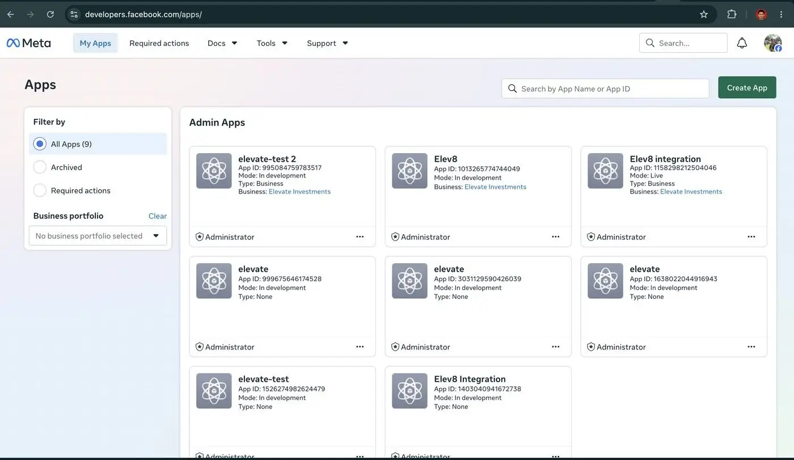Viewport: 794px width, 460px height.
Task: Click the Admin Apps heading
Action: pos(217,122)
